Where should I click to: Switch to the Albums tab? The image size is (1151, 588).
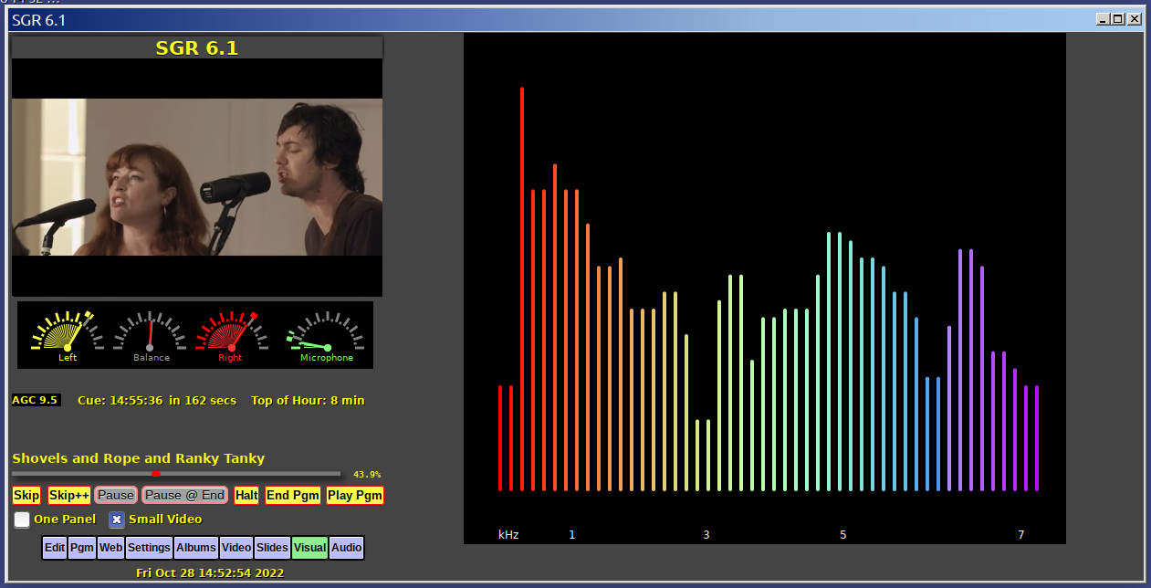click(x=196, y=548)
